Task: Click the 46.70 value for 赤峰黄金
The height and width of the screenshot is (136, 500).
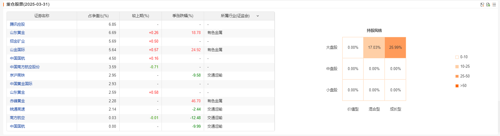Action: pyautogui.click(x=196, y=101)
